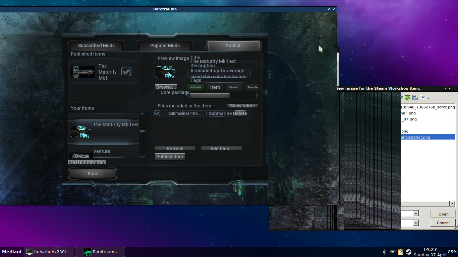Click the Bluetooth tray icon

tap(384, 252)
